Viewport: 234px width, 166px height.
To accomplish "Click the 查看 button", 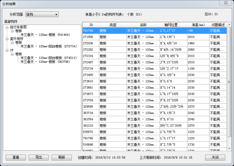I will 16,157.
